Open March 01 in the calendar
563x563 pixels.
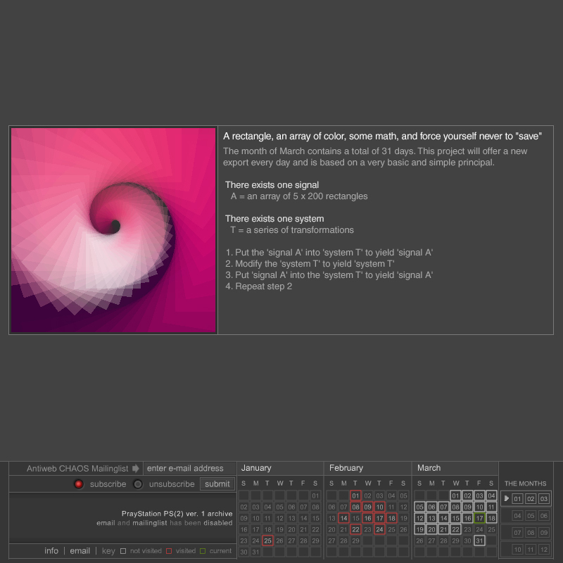tap(455, 496)
